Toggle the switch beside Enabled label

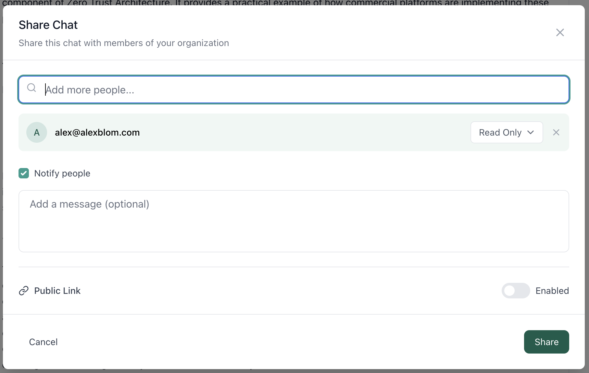tap(516, 291)
